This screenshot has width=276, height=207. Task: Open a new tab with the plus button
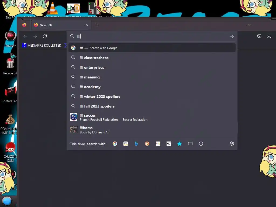97,25
